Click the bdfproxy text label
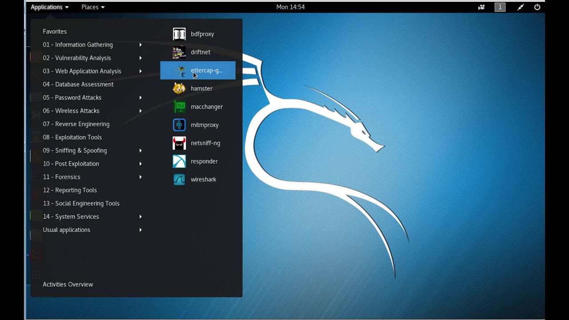 (202, 34)
